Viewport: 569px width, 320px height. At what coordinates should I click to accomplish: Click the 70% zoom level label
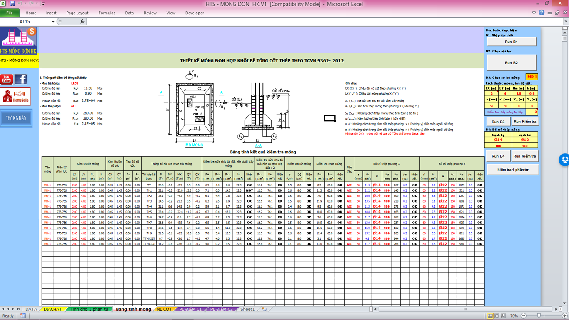(514, 316)
